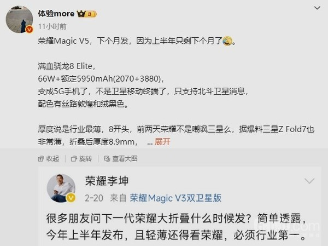This screenshot has width=328, height=246.
Task: Click the 旋转 rotate icon
Action: pyautogui.click(x=74, y=159)
